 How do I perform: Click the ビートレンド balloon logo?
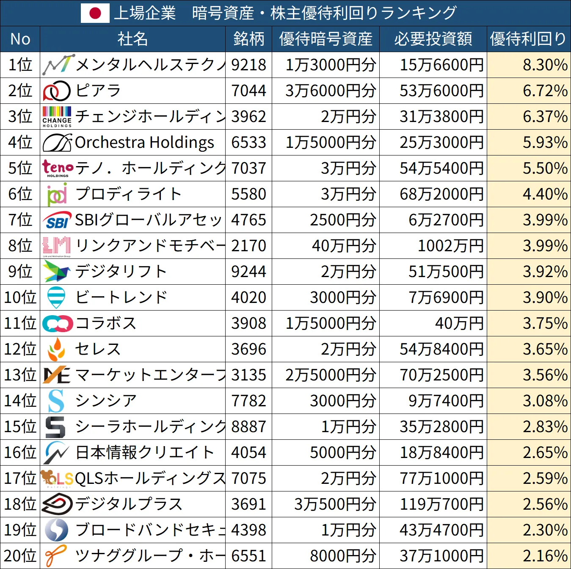[x=56, y=297]
